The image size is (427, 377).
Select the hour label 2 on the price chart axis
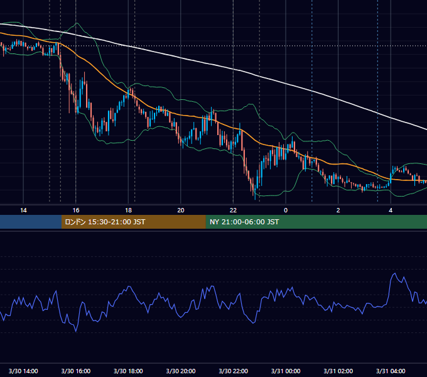click(338, 210)
